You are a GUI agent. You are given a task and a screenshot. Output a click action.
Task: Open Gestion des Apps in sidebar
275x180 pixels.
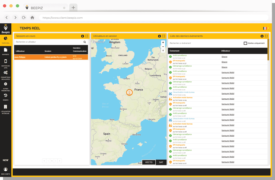tap(5, 64)
